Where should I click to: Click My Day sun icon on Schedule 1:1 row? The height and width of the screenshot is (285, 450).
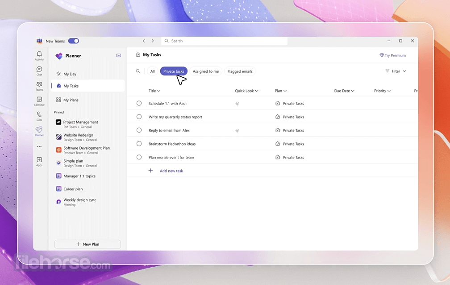237,104
